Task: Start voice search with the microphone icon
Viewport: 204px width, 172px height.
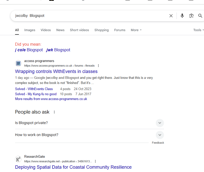Action: (x=182, y=16)
